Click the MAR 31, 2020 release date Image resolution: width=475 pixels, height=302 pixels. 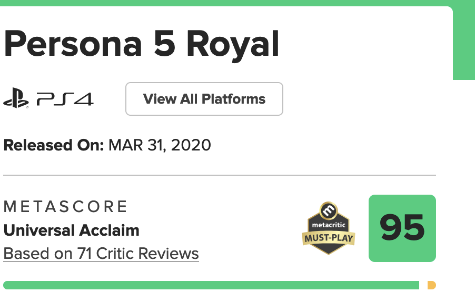click(x=160, y=145)
